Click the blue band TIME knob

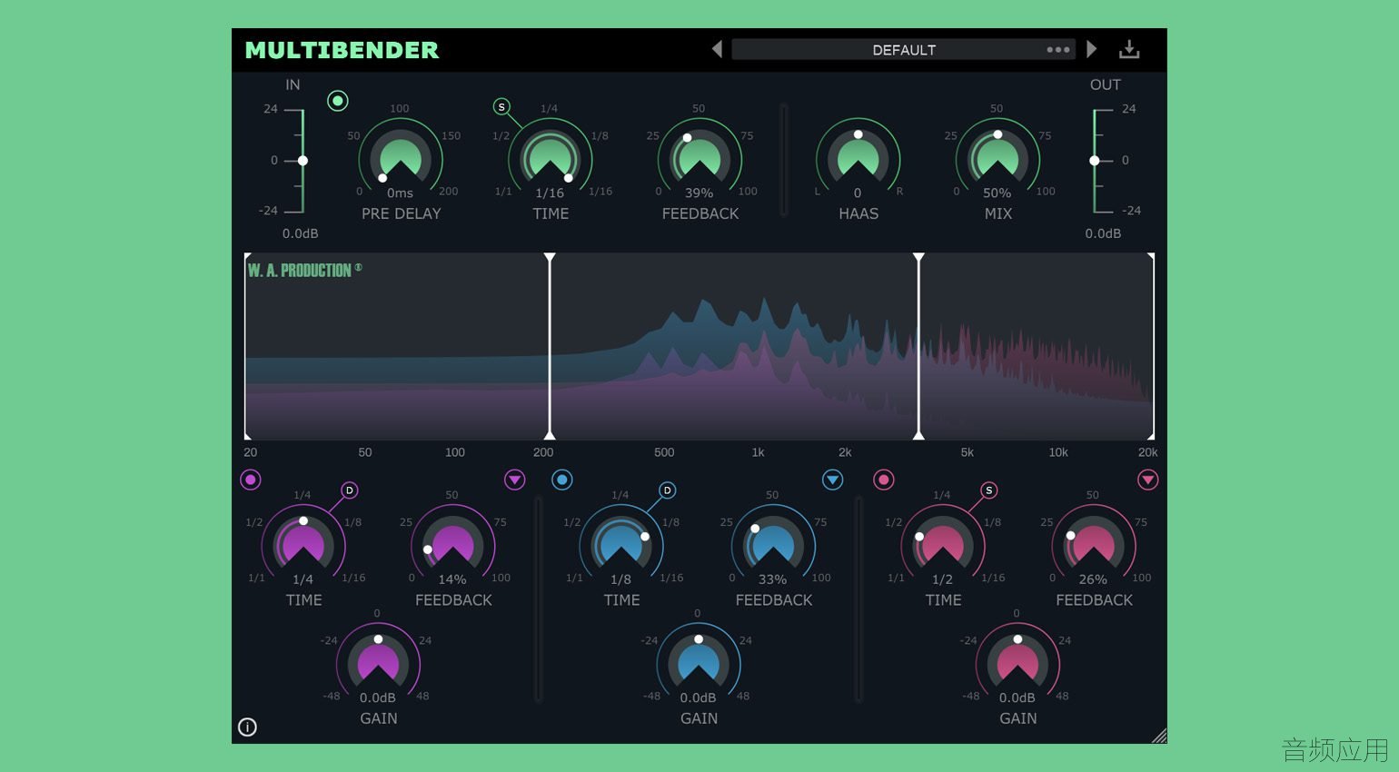tap(621, 544)
